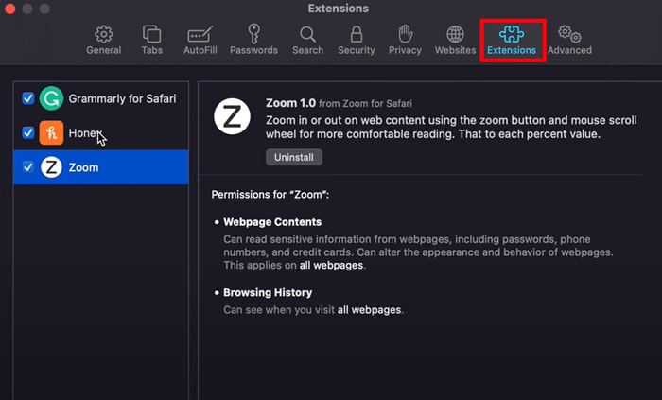662x400 pixels.
Task: Toggle the Zoom extension checkbox
Action: [x=28, y=167]
